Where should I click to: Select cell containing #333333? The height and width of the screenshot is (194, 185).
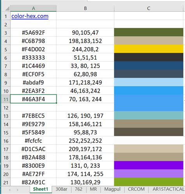34,57
